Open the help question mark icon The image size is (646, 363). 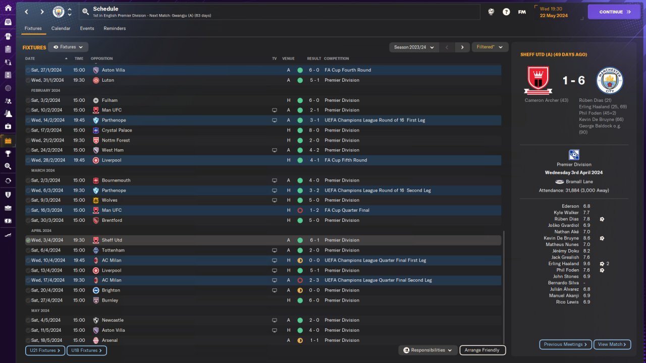[x=506, y=12]
